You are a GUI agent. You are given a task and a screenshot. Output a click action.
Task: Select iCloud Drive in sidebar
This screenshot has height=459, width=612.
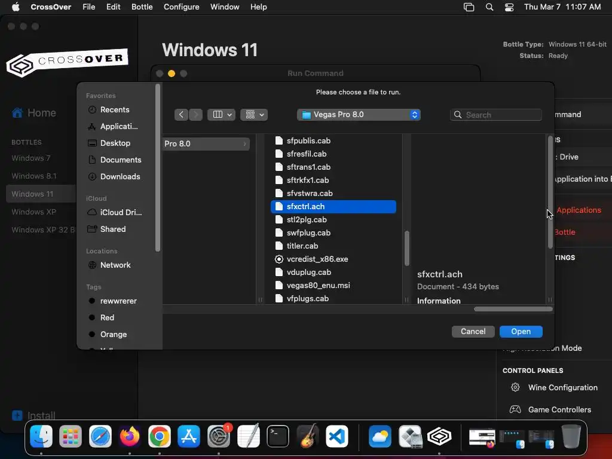(x=120, y=212)
